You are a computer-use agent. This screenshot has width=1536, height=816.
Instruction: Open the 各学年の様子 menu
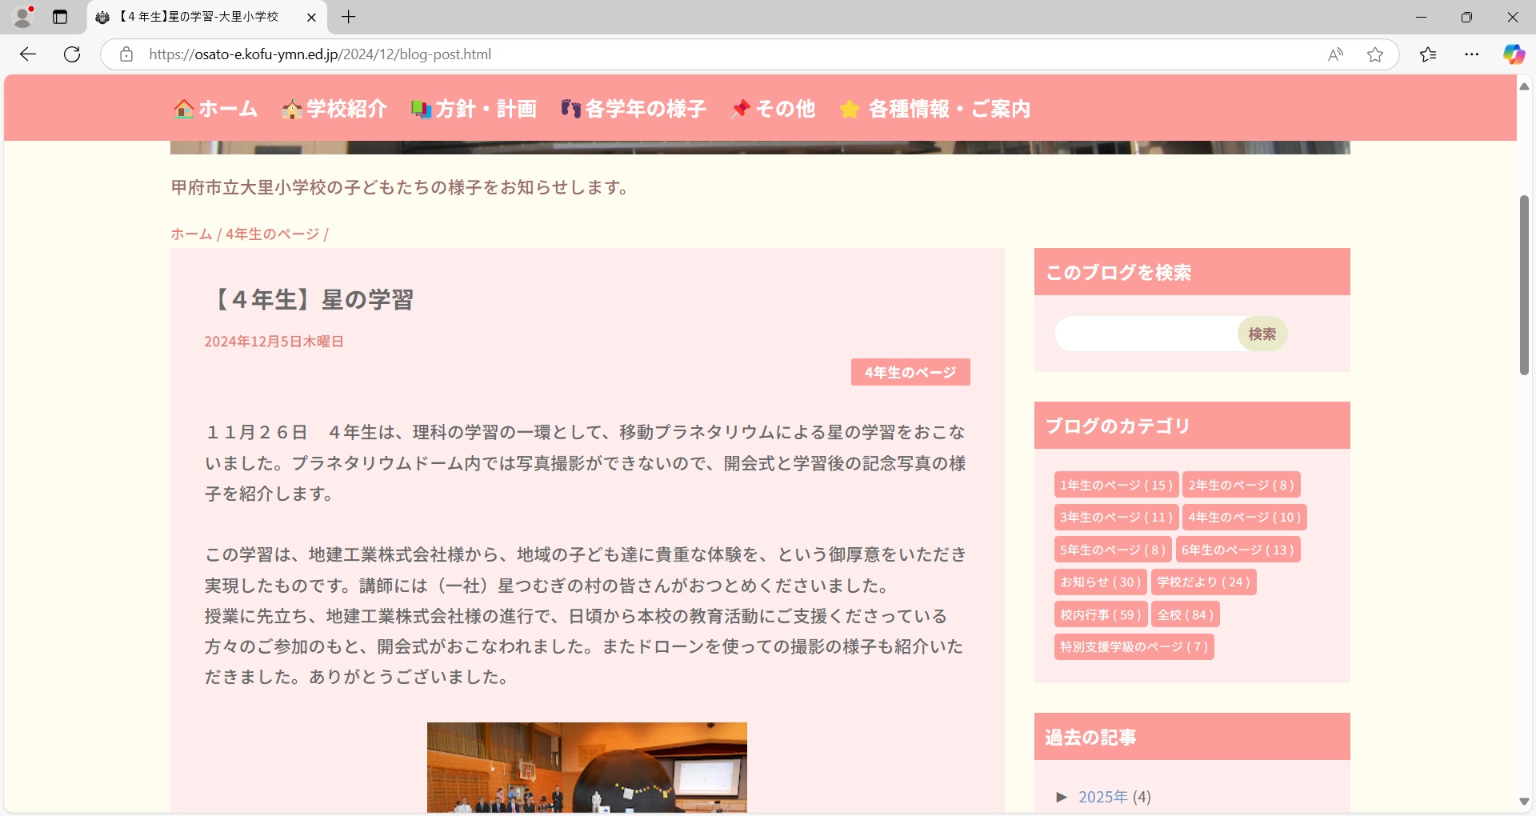[x=646, y=109]
